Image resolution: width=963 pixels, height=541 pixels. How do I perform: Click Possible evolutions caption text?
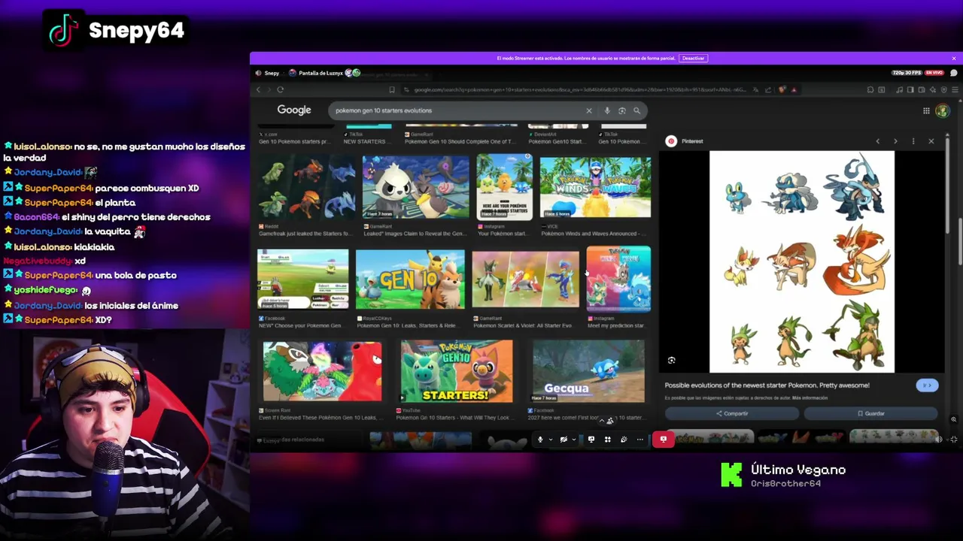pos(767,385)
